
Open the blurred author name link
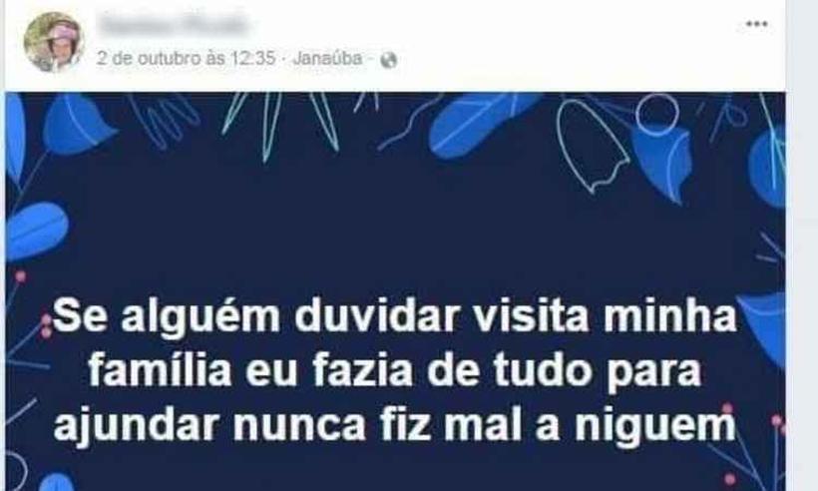(174, 24)
